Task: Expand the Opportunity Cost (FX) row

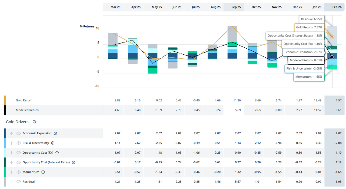Action: (x=11, y=153)
